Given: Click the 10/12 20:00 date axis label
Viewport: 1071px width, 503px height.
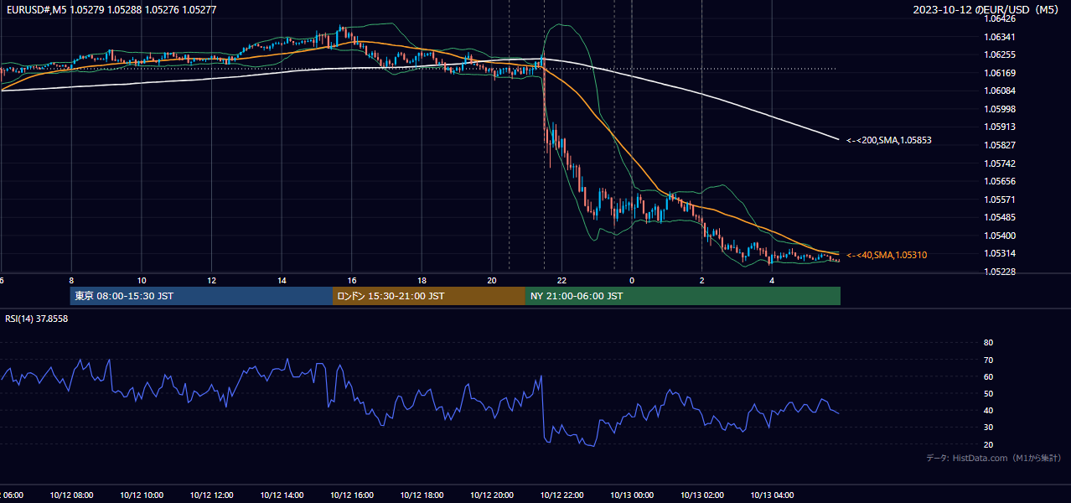Looking at the screenshot, I should coord(492,495).
